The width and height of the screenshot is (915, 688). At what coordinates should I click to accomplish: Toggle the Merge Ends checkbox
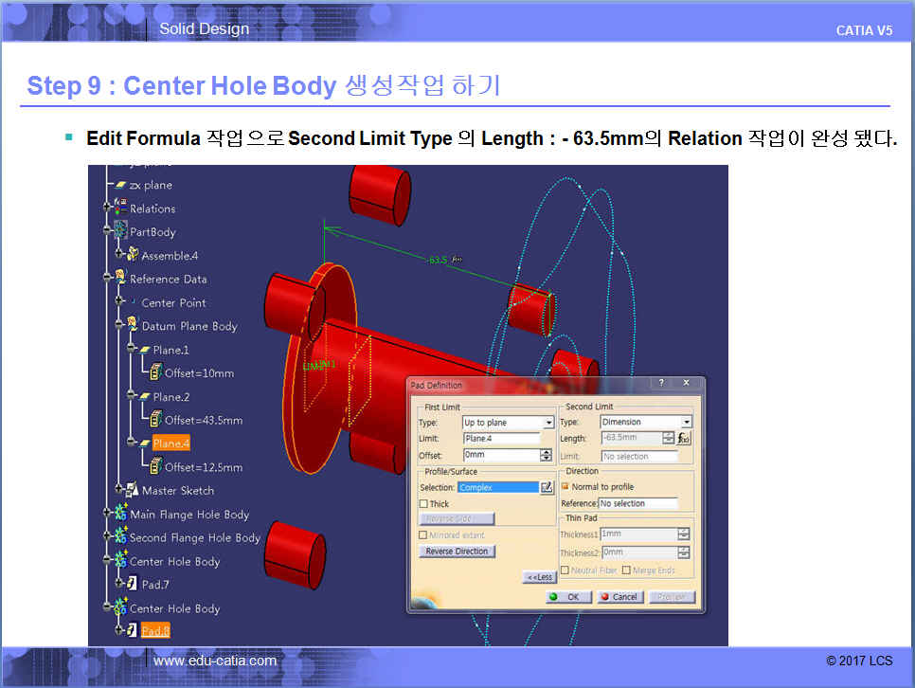[x=626, y=570]
